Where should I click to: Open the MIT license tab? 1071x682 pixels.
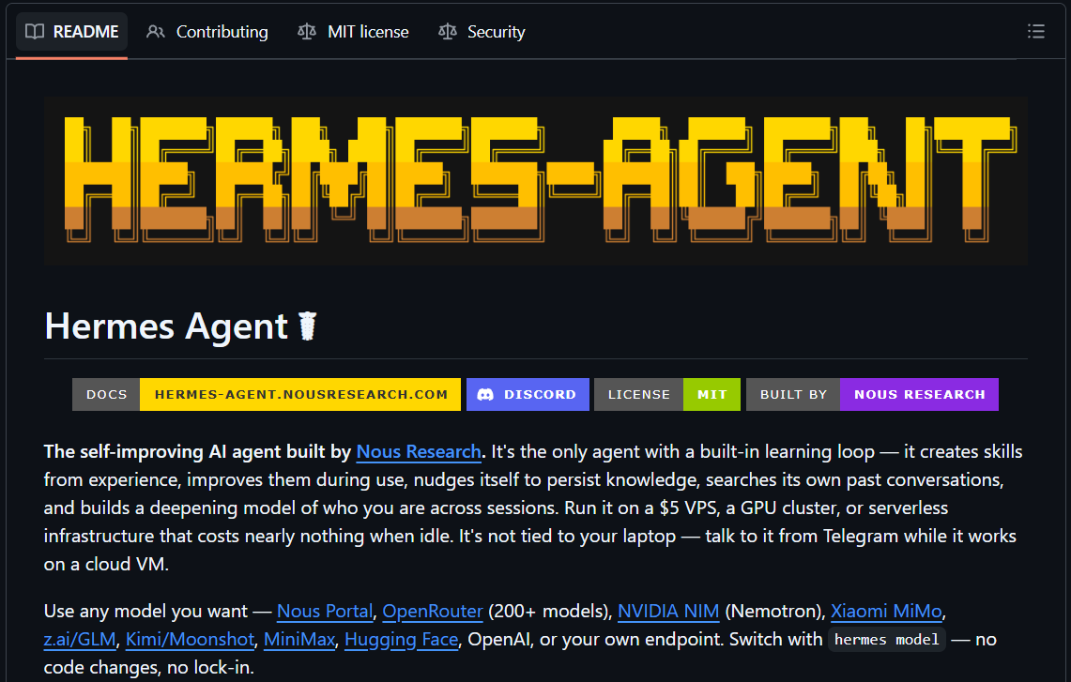tap(353, 31)
